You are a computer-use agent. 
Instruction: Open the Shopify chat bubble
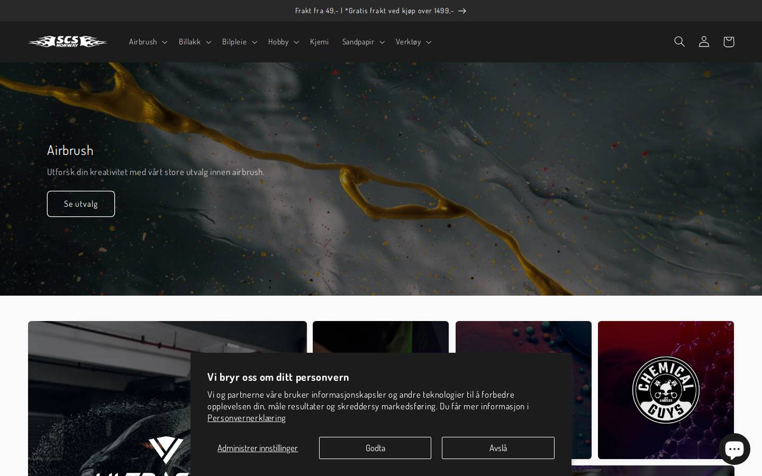pyautogui.click(x=734, y=449)
